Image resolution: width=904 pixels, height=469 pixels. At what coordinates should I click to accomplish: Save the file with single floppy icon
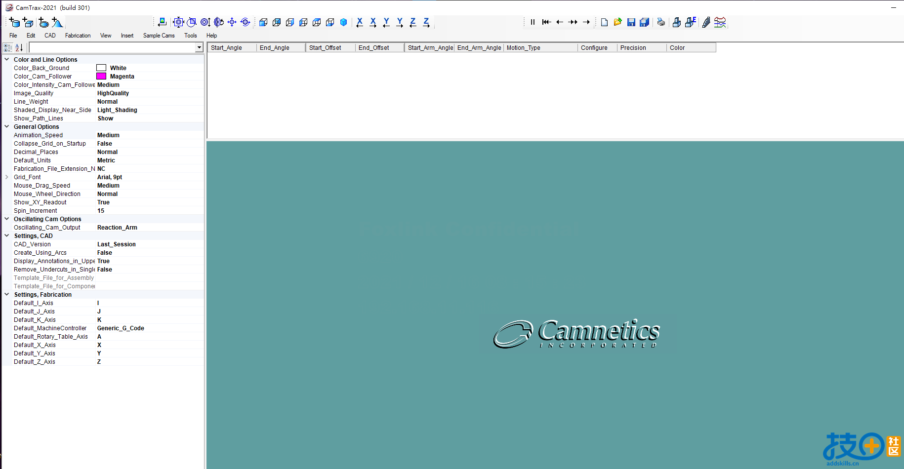point(631,22)
